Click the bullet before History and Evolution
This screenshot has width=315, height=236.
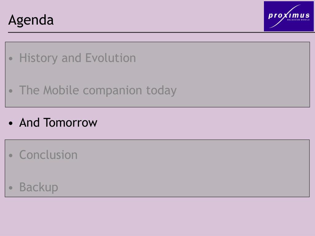pyautogui.click(x=11, y=59)
